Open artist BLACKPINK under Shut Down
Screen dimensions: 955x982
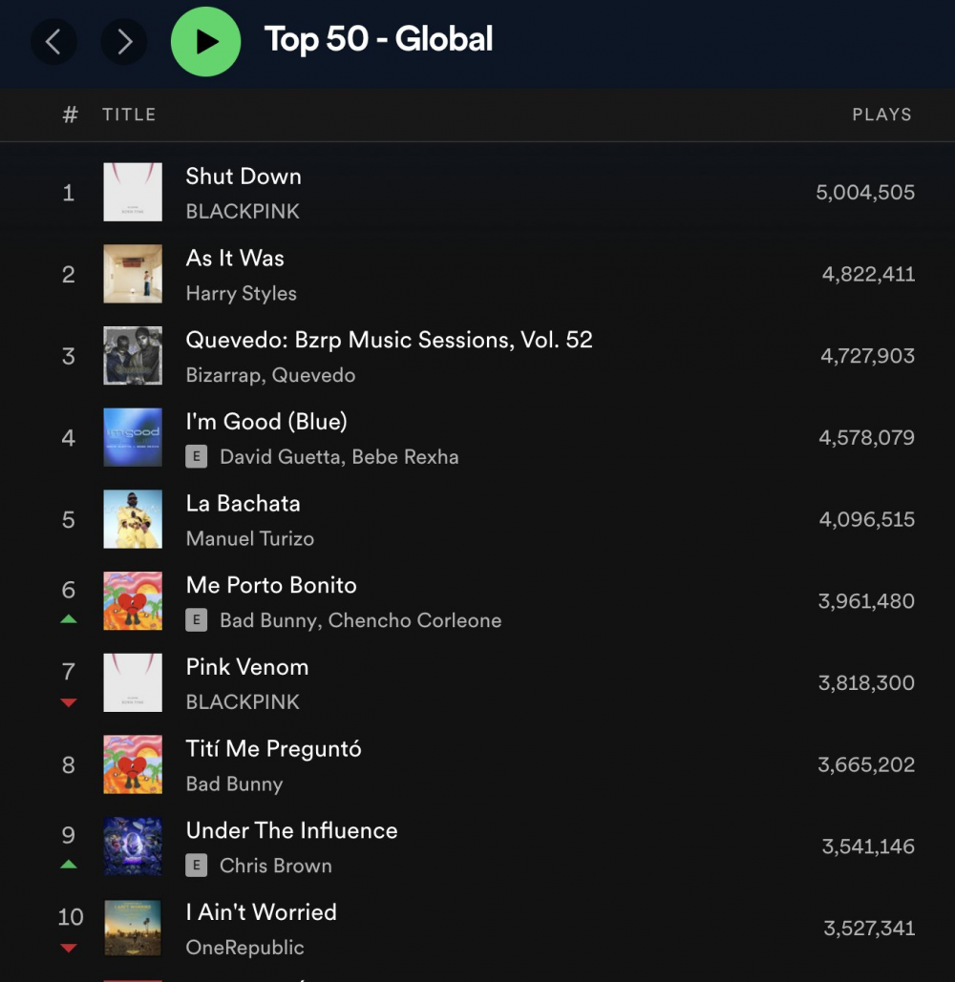[243, 212]
